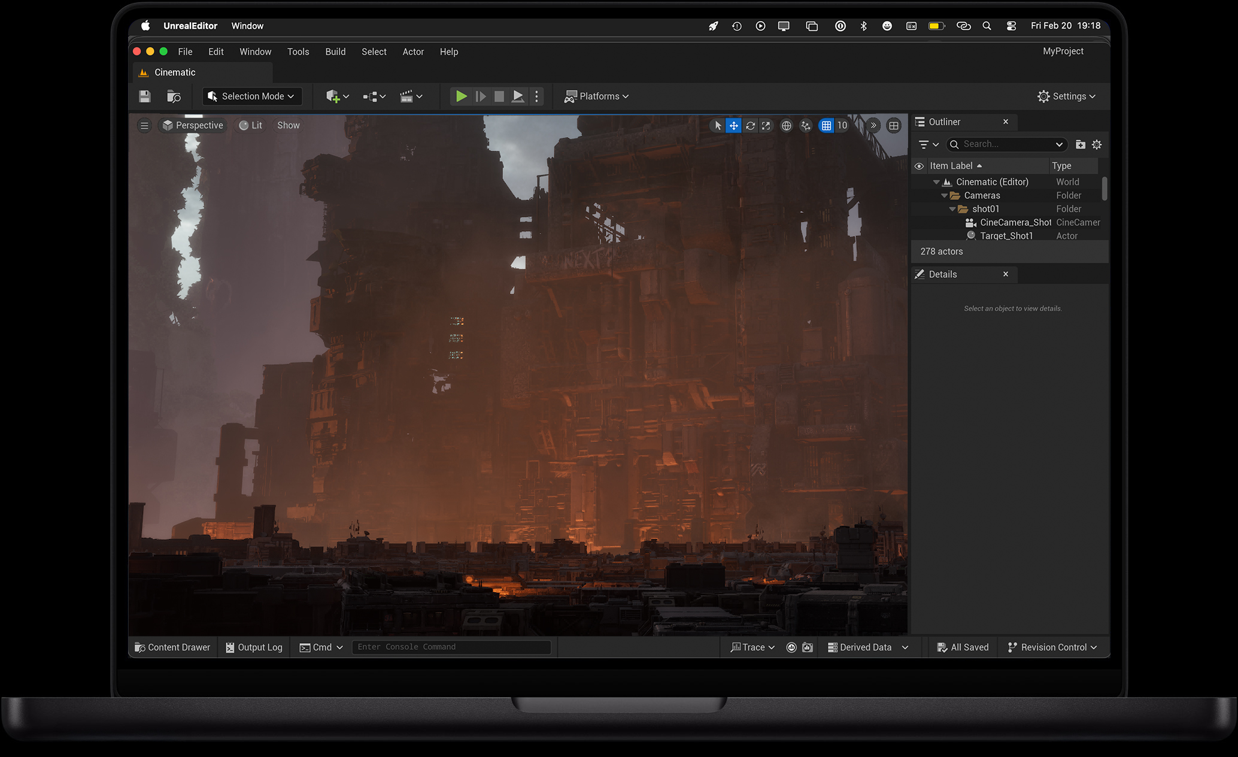Open the Build menu
The width and height of the screenshot is (1238, 757).
pyautogui.click(x=335, y=52)
